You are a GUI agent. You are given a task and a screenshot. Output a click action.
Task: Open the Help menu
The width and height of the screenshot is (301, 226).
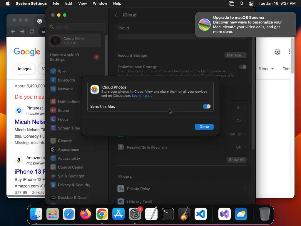pos(117,4)
